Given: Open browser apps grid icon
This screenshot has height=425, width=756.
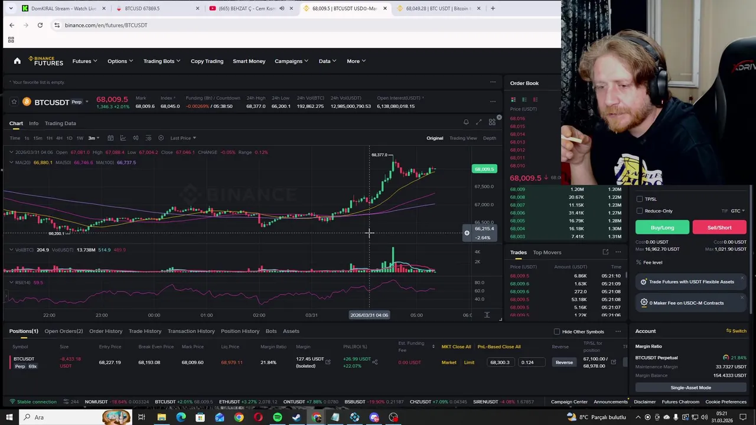Looking at the screenshot, I should click(x=11, y=40).
